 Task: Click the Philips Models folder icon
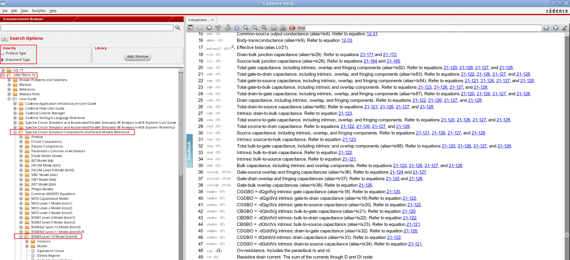(x=27, y=189)
